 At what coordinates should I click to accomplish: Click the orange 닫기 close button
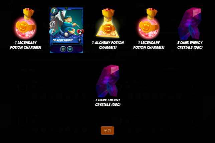[107, 130]
